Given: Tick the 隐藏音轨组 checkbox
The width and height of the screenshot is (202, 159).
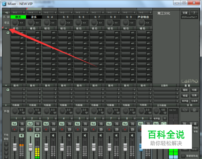Looking at the screenshot, I should tap(183, 156).
